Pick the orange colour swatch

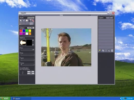tap(30, 34)
